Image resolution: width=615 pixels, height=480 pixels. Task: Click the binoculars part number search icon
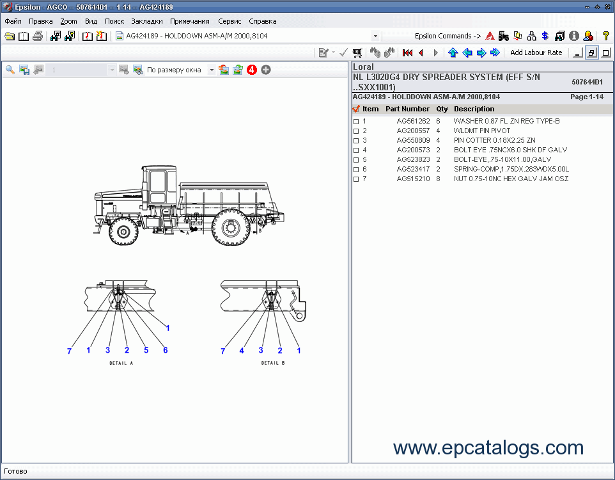coord(56,36)
